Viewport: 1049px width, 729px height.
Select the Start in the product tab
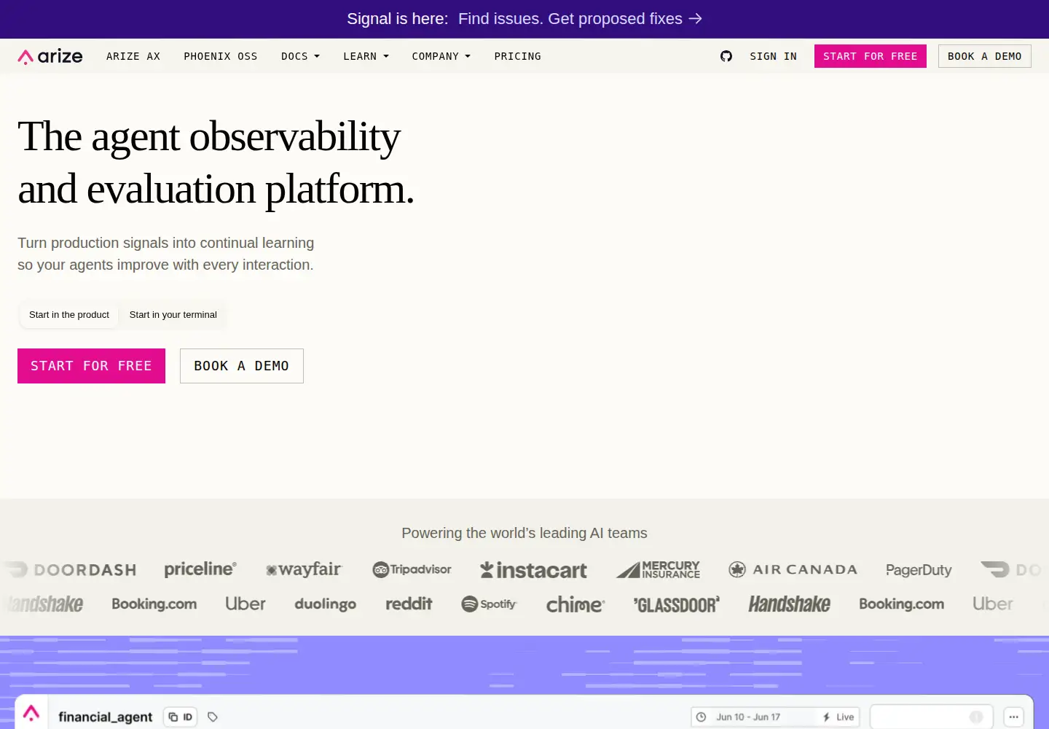click(69, 315)
